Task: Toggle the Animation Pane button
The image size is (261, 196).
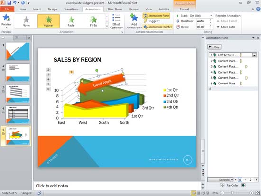Action: [x=157, y=16]
